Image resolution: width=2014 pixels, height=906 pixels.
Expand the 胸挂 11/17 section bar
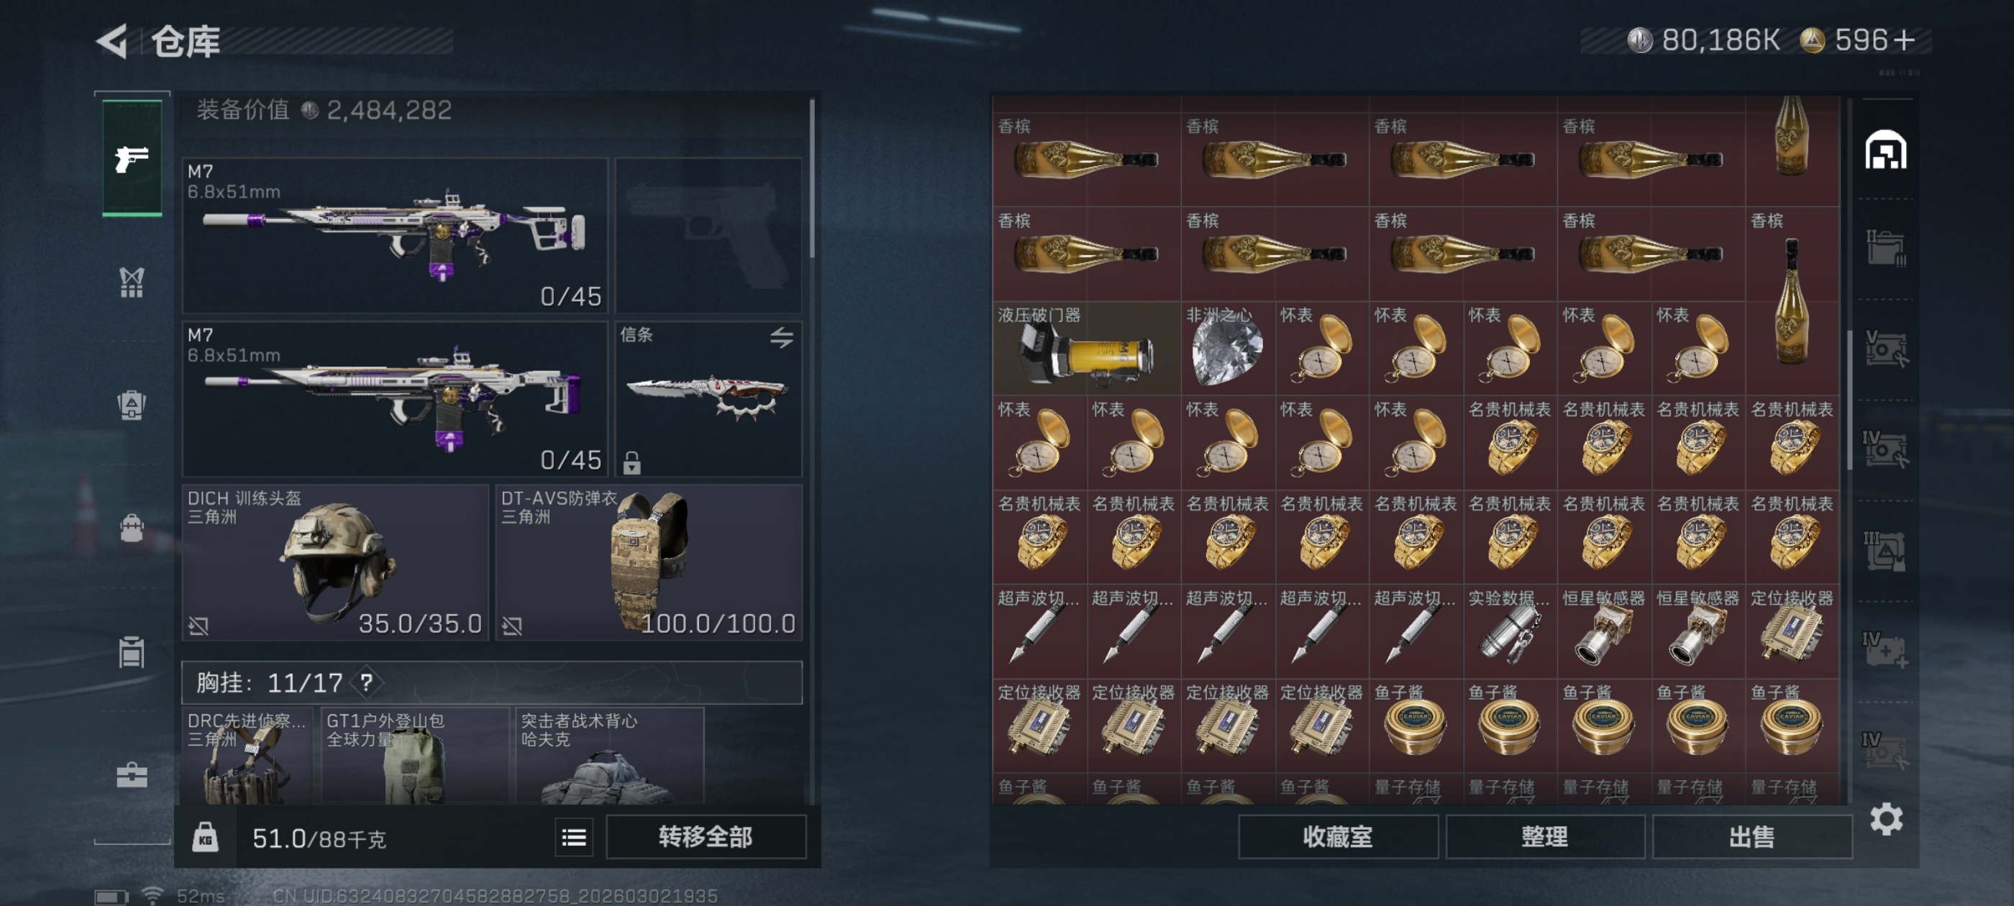pos(492,682)
